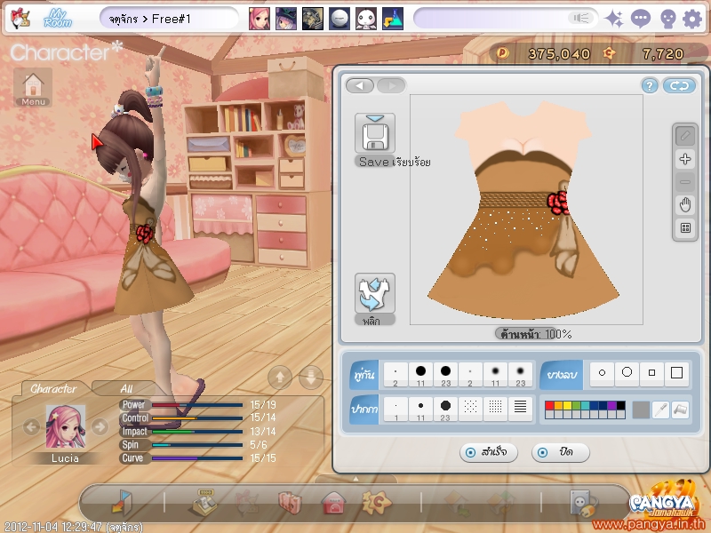Choose soft brush size 11
The height and width of the screenshot is (533, 711).
[495, 374]
